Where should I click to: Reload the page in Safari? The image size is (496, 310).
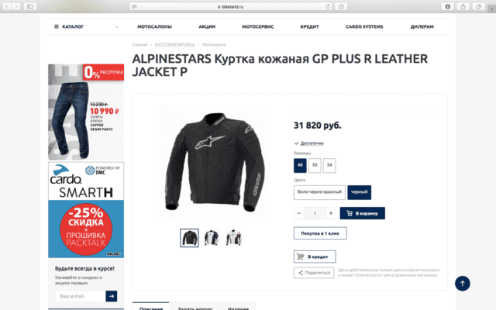(x=328, y=6)
